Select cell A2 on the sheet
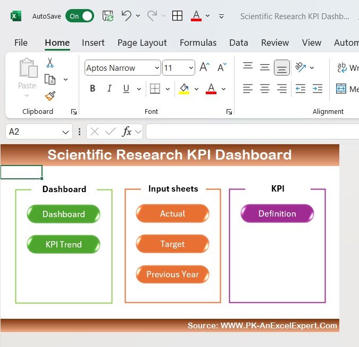 coord(21,172)
